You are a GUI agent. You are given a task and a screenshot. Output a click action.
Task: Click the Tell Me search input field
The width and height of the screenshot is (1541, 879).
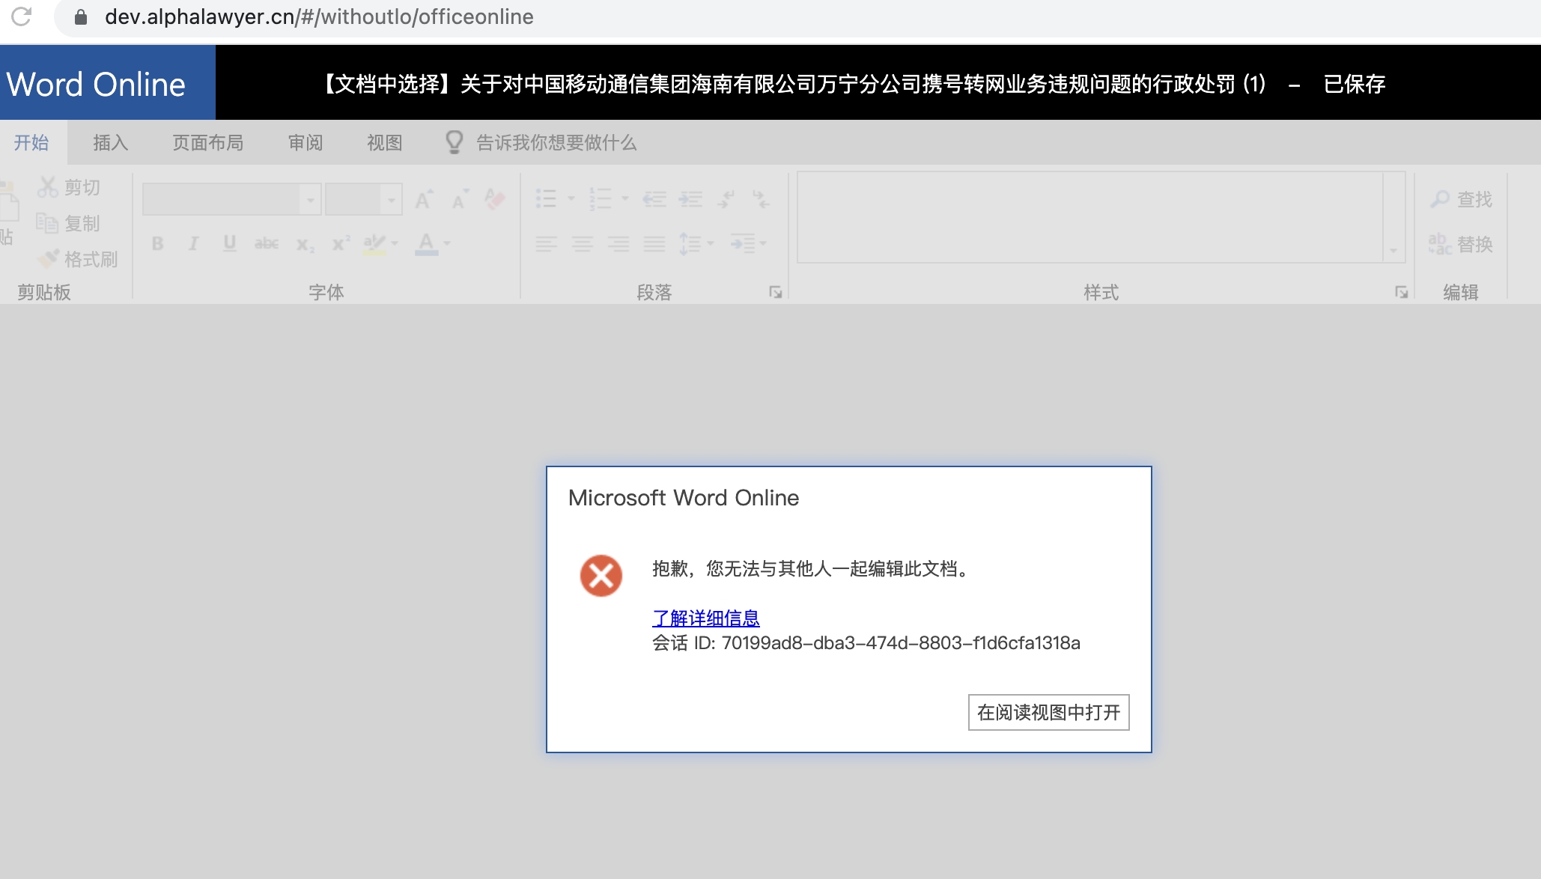[x=556, y=143]
